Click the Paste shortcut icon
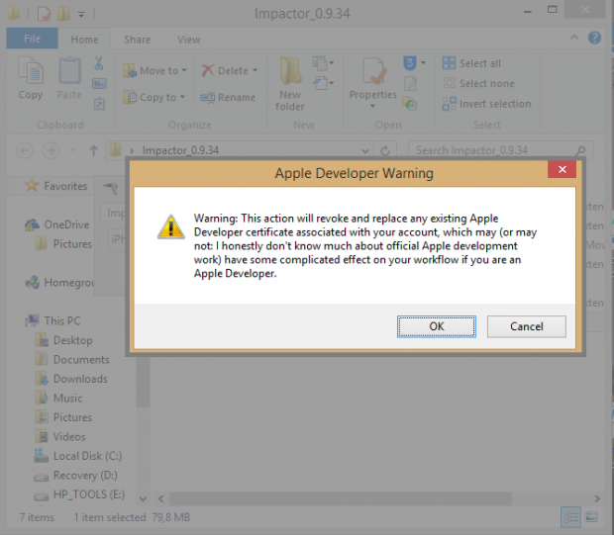The width and height of the screenshot is (614, 535). pos(99,104)
